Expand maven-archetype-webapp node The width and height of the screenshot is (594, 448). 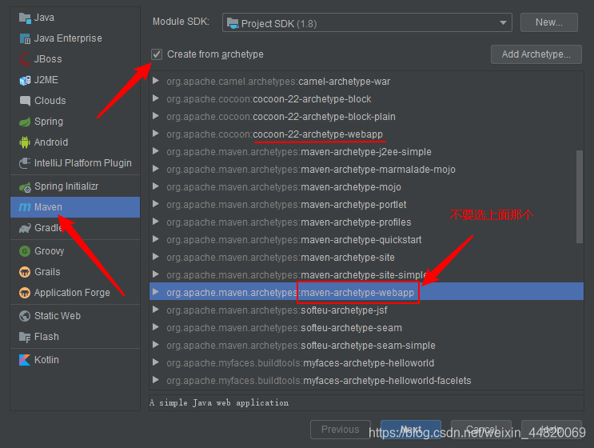pyautogui.click(x=155, y=292)
